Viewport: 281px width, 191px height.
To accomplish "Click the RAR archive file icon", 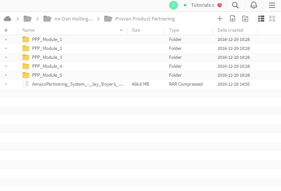I will click(26, 84).
